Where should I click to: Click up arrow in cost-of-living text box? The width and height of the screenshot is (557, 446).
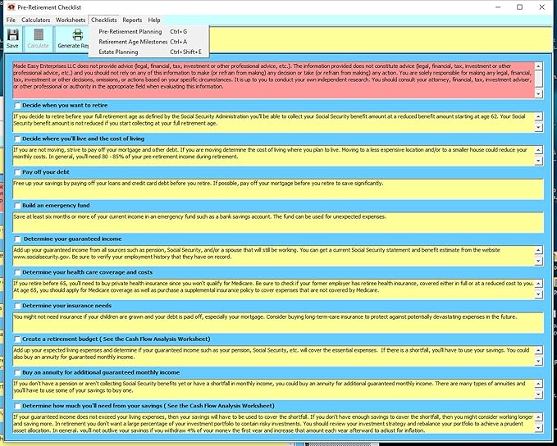(538, 150)
